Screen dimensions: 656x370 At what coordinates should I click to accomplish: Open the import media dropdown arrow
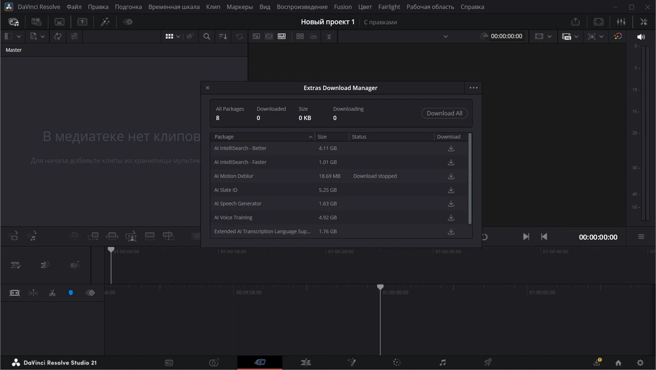tap(43, 37)
